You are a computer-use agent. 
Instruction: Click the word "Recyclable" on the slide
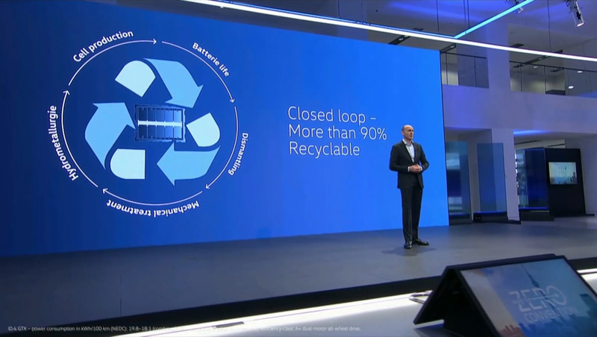click(x=324, y=148)
